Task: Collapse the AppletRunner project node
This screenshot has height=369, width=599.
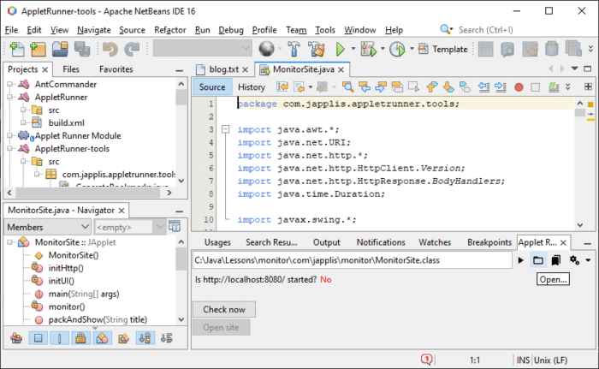Action: point(10,97)
